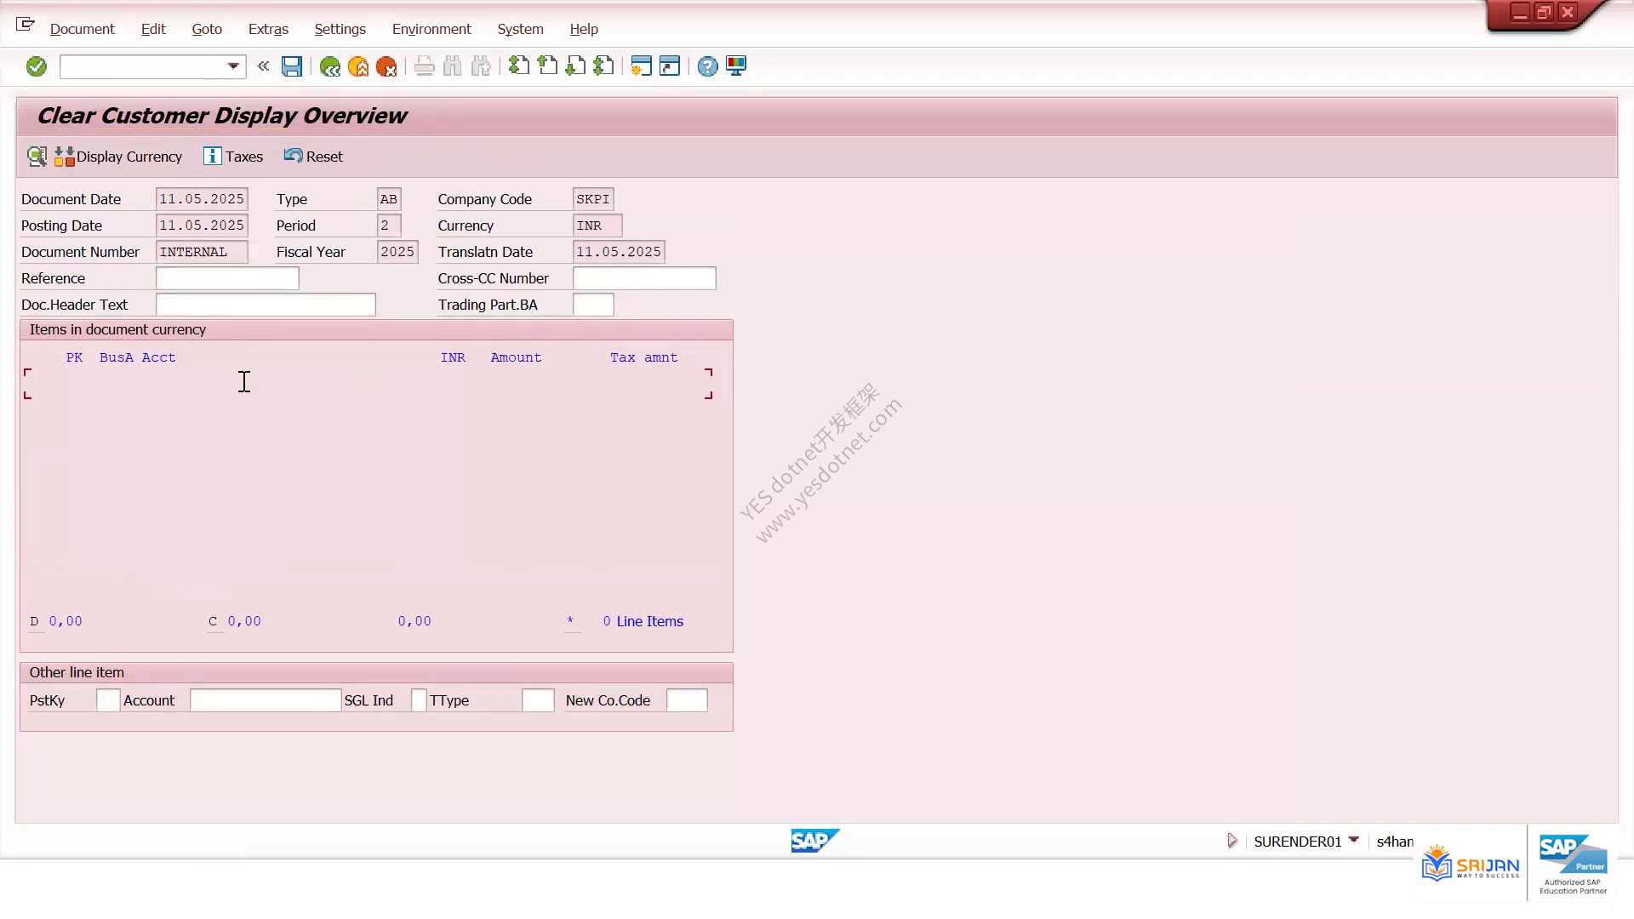Focus the Reference input field
1634x919 pixels.
pos(227,278)
